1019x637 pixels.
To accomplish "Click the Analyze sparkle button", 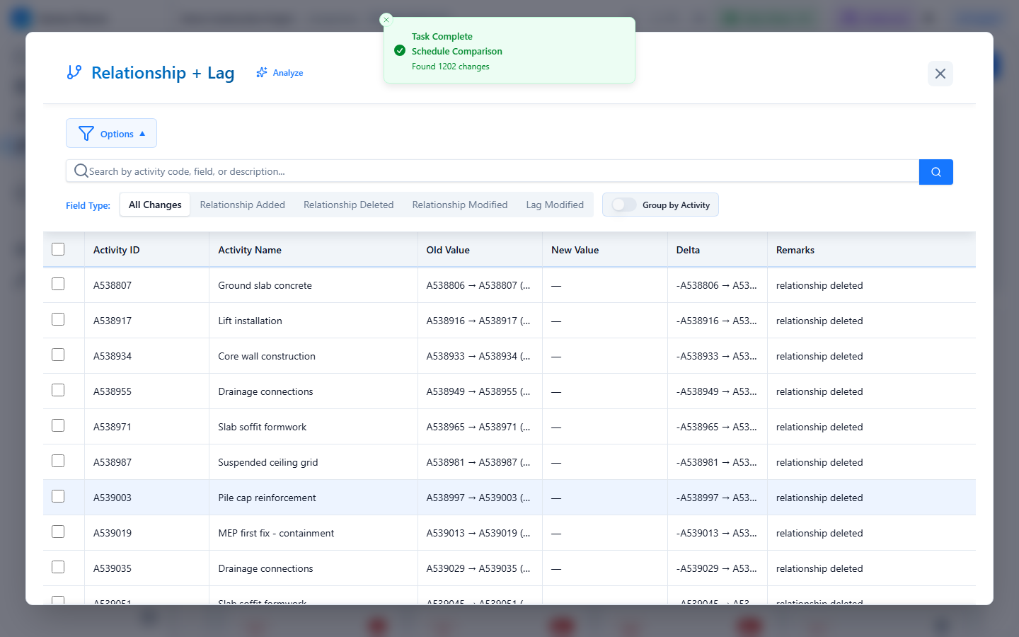I will pyautogui.click(x=280, y=73).
